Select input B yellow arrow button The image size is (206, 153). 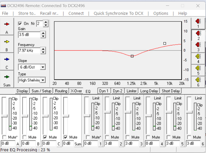coord(7,44)
